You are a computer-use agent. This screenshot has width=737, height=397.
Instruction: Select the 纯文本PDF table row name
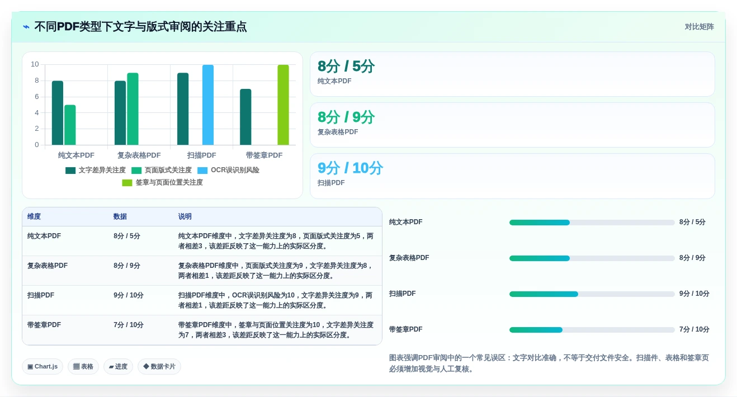coord(44,237)
